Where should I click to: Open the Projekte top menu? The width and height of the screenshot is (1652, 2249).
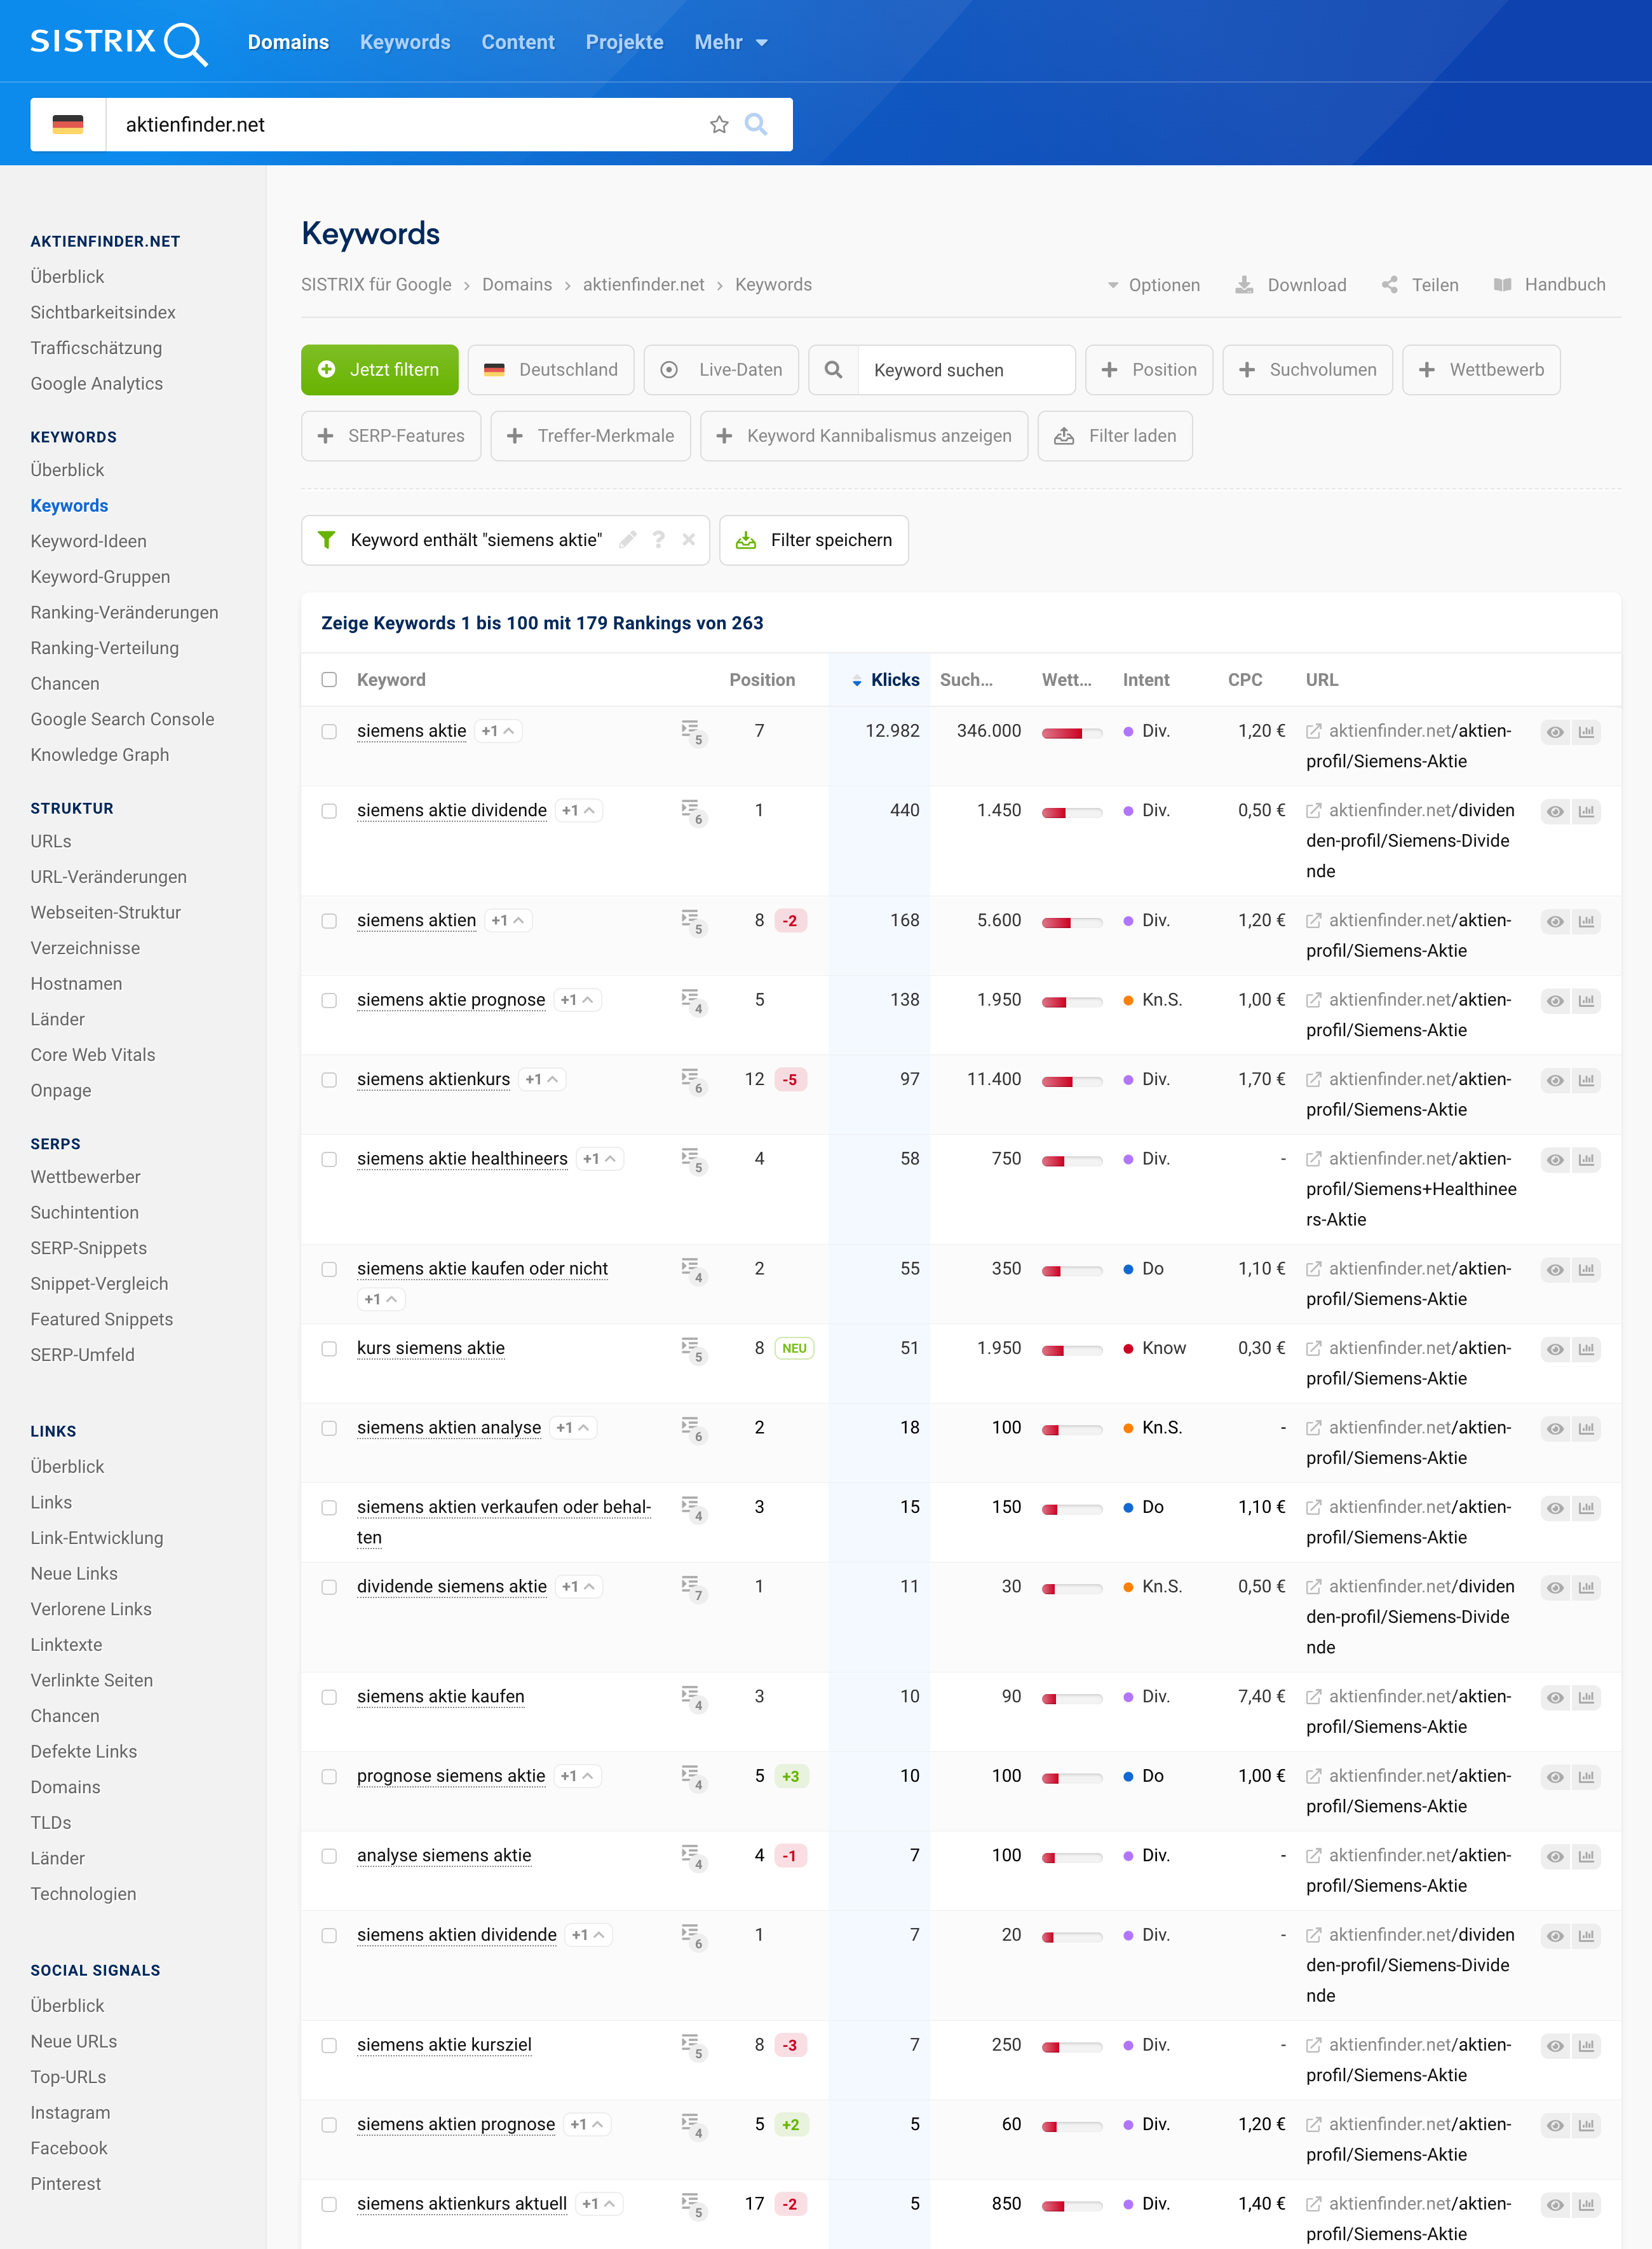pos(625,42)
